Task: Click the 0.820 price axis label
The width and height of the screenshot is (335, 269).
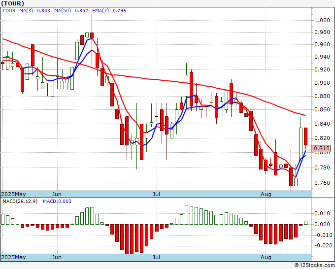Action: pyautogui.click(x=322, y=138)
